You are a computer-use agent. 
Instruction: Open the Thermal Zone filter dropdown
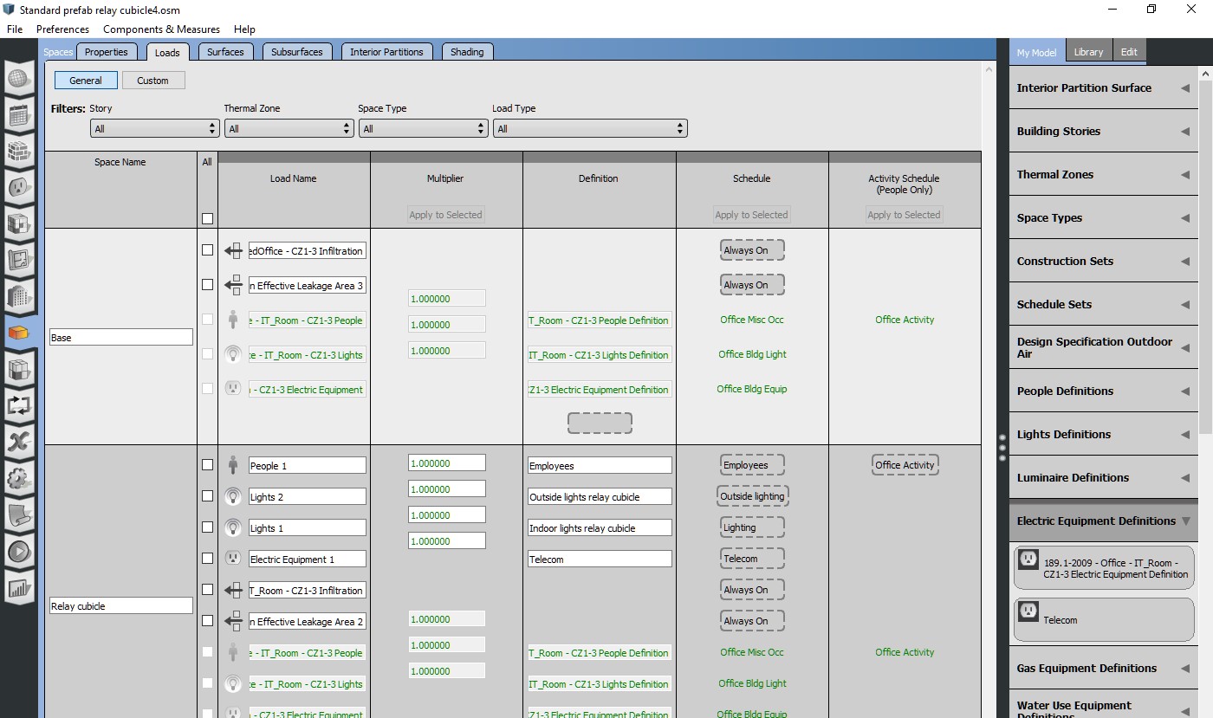click(x=289, y=128)
